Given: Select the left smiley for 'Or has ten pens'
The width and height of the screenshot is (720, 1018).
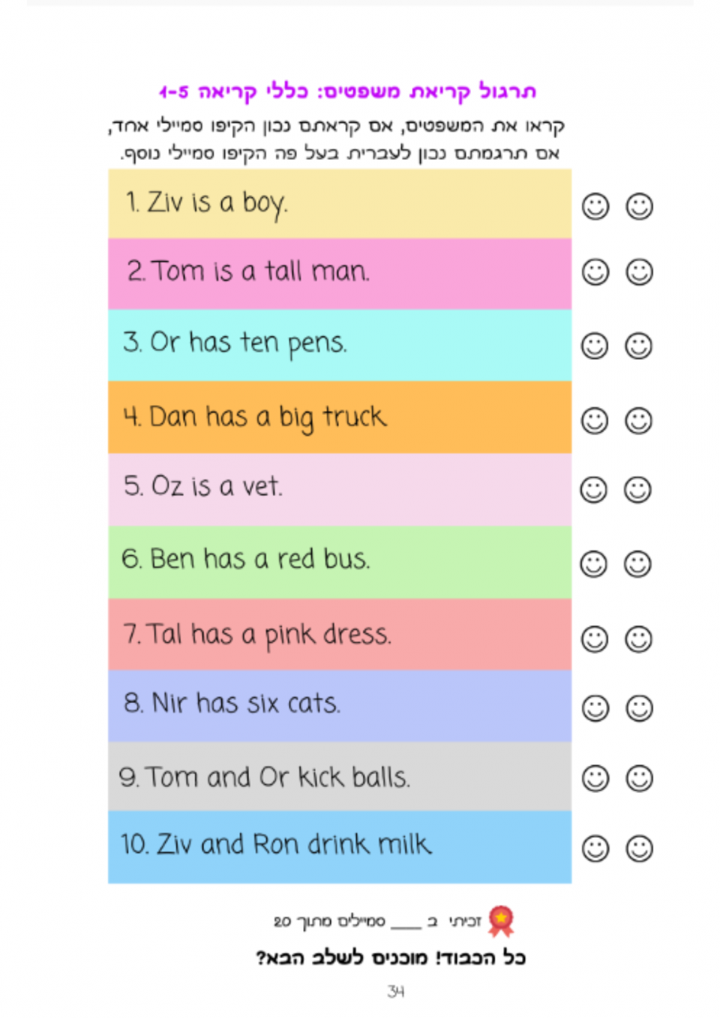Looking at the screenshot, I should 595,346.
